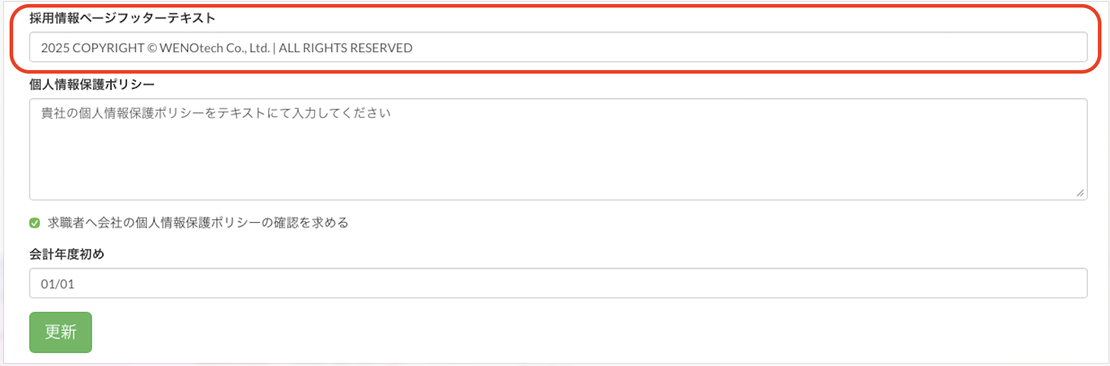Click the 求職者へ会社の個人情報保護ポリシーの確認を求める label
Viewport: 1110px width, 366px height.
(x=198, y=223)
